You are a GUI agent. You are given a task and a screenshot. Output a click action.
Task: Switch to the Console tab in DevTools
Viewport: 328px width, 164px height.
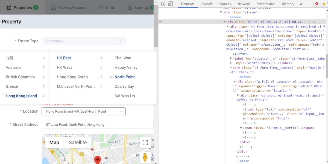coord(207,4)
